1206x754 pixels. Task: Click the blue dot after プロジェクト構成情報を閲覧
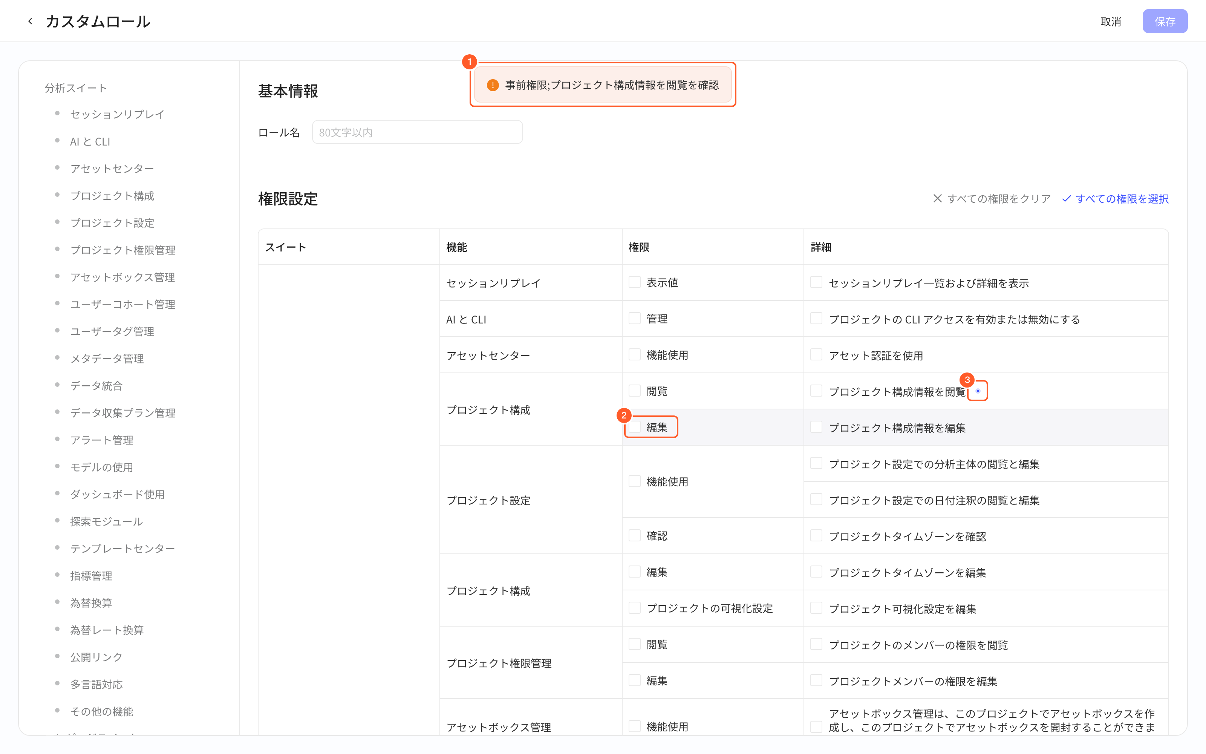coord(978,391)
